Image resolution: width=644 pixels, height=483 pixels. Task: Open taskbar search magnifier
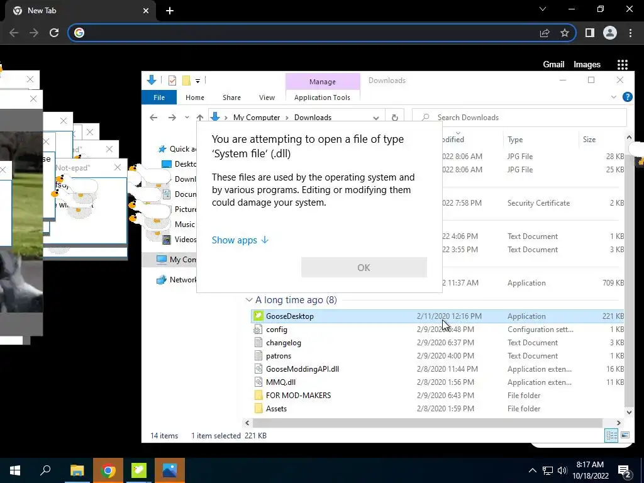45,470
